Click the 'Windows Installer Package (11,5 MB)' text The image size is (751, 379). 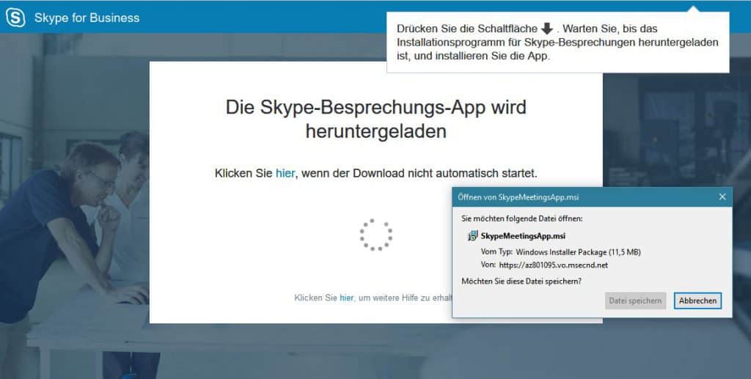tap(578, 252)
